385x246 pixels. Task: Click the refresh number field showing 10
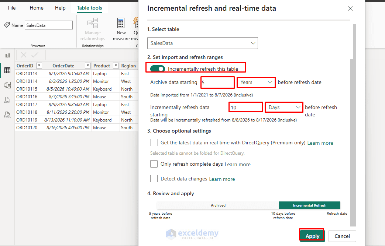pos(246,107)
